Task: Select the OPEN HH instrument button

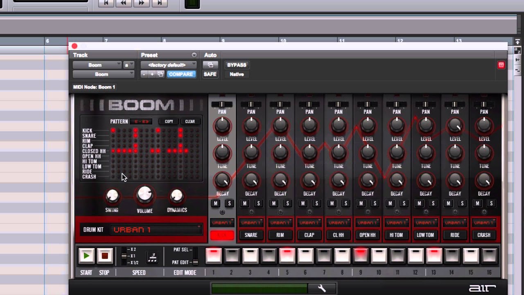Action: pos(368,235)
